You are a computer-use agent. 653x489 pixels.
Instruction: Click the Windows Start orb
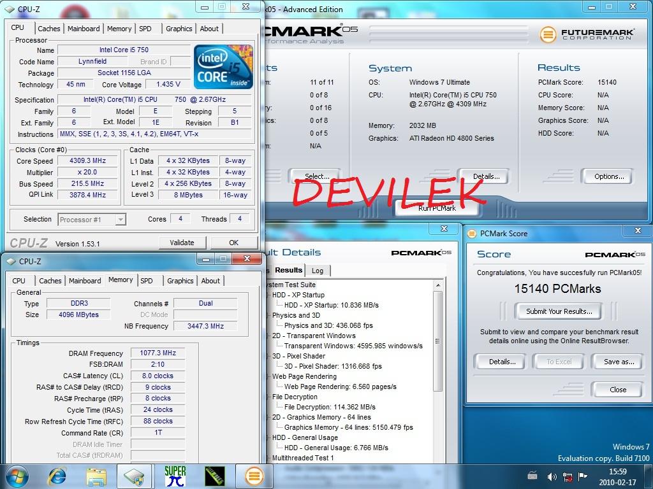17,476
